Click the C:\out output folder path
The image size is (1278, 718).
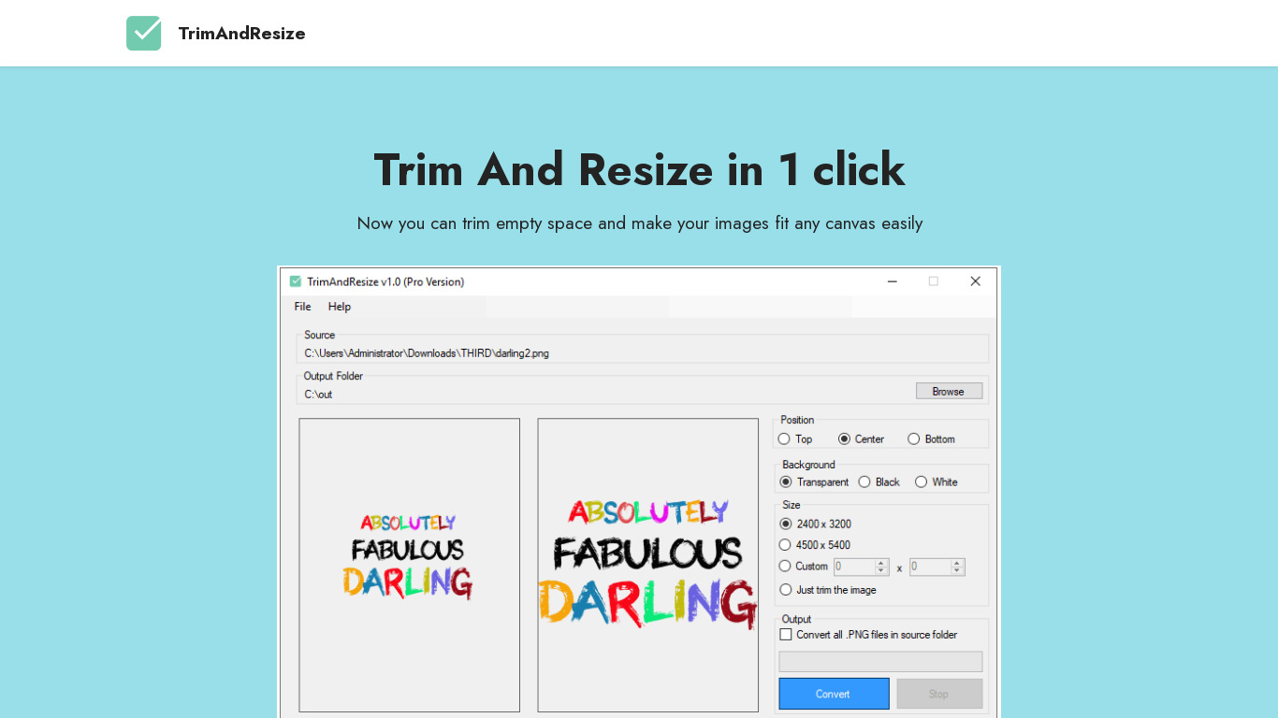[318, 395]
